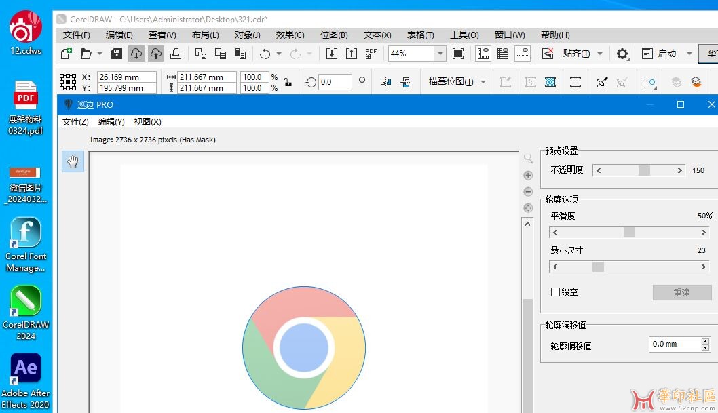
Task: Click the New document icon
Action: coord(67,54)
